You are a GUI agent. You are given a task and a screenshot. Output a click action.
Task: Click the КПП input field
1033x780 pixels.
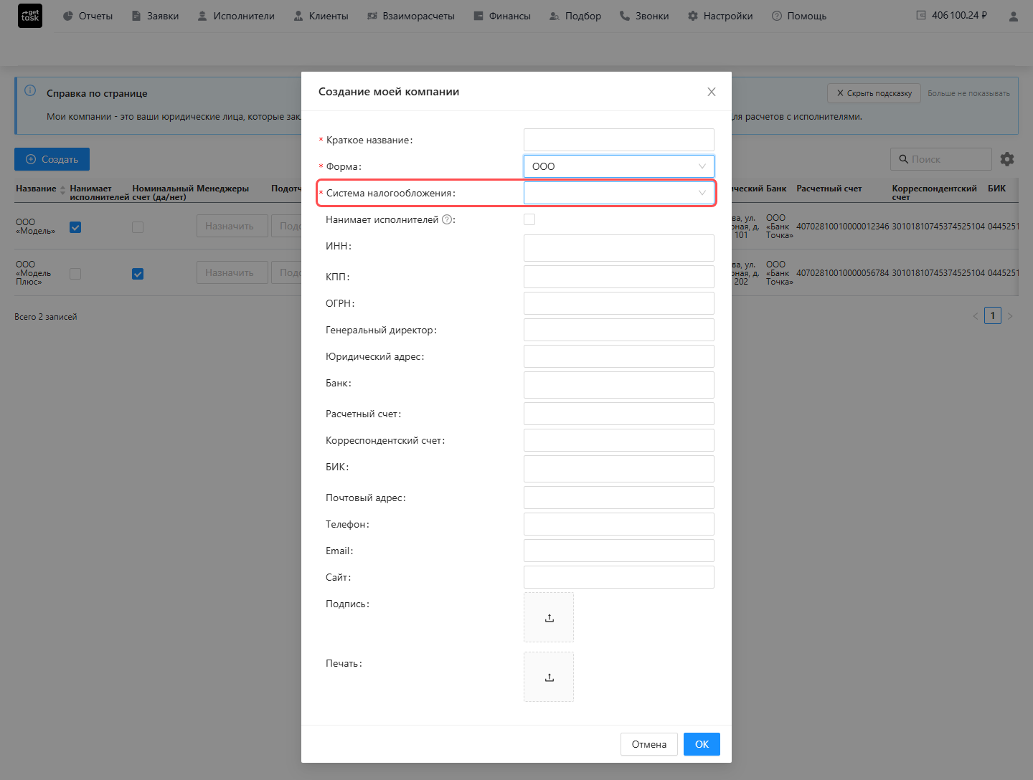click(x=619, y=277)
